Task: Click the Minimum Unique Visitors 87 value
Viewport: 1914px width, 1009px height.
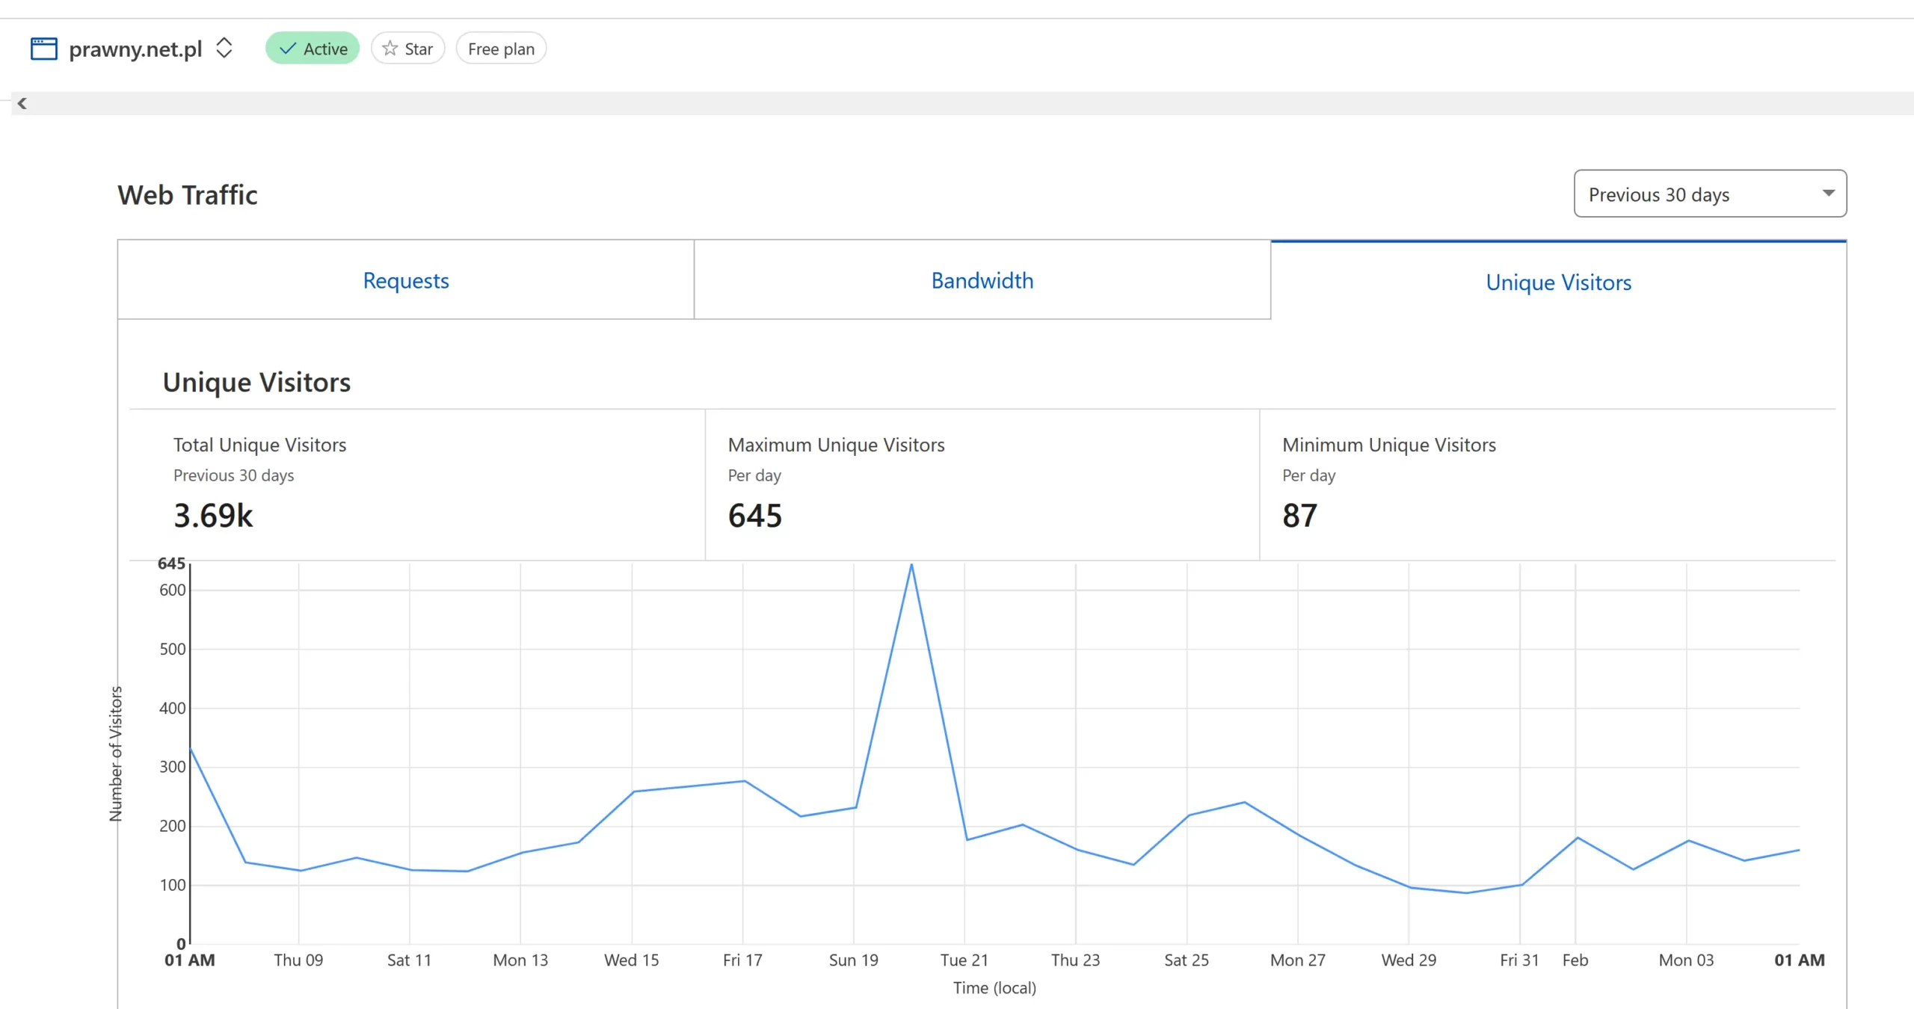Action: pyautogui.click(x=1299, y=516)
